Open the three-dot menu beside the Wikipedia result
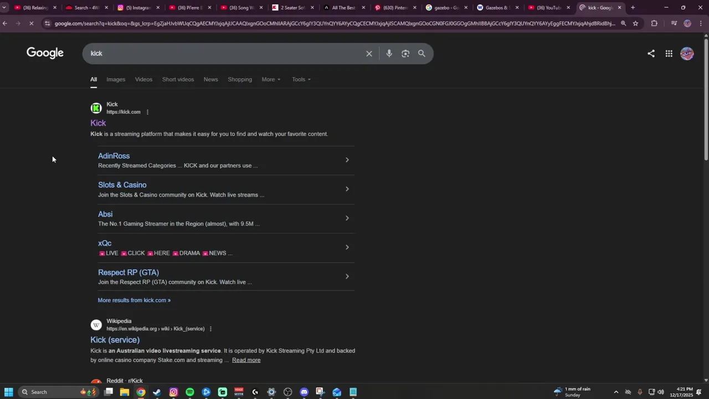The width and height of the screenshot is (709, 399). click(210, 329)
